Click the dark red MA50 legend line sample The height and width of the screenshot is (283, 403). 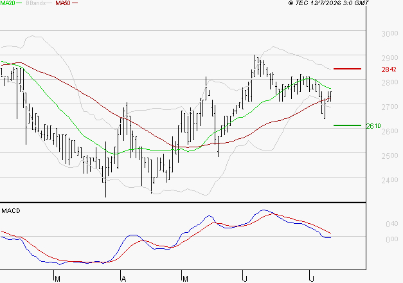[x=75, y=3]
